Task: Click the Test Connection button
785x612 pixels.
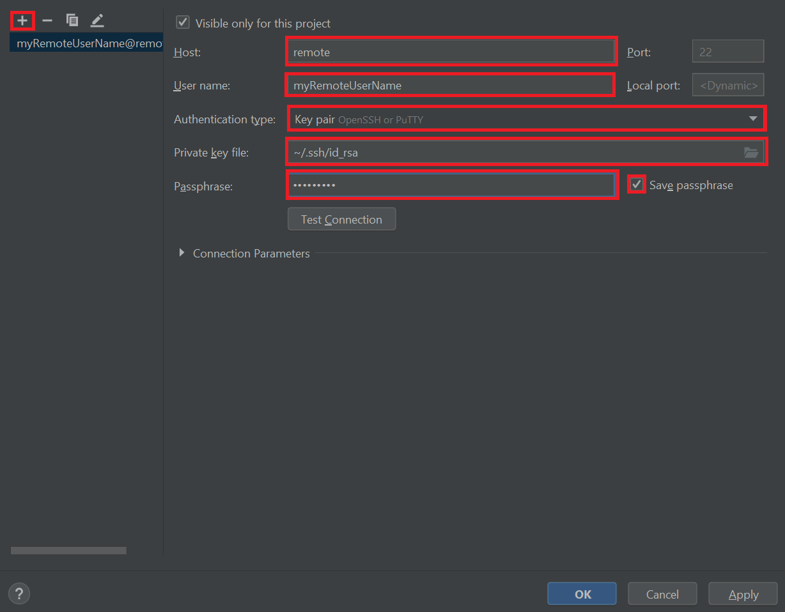Action: click(341, 219)
